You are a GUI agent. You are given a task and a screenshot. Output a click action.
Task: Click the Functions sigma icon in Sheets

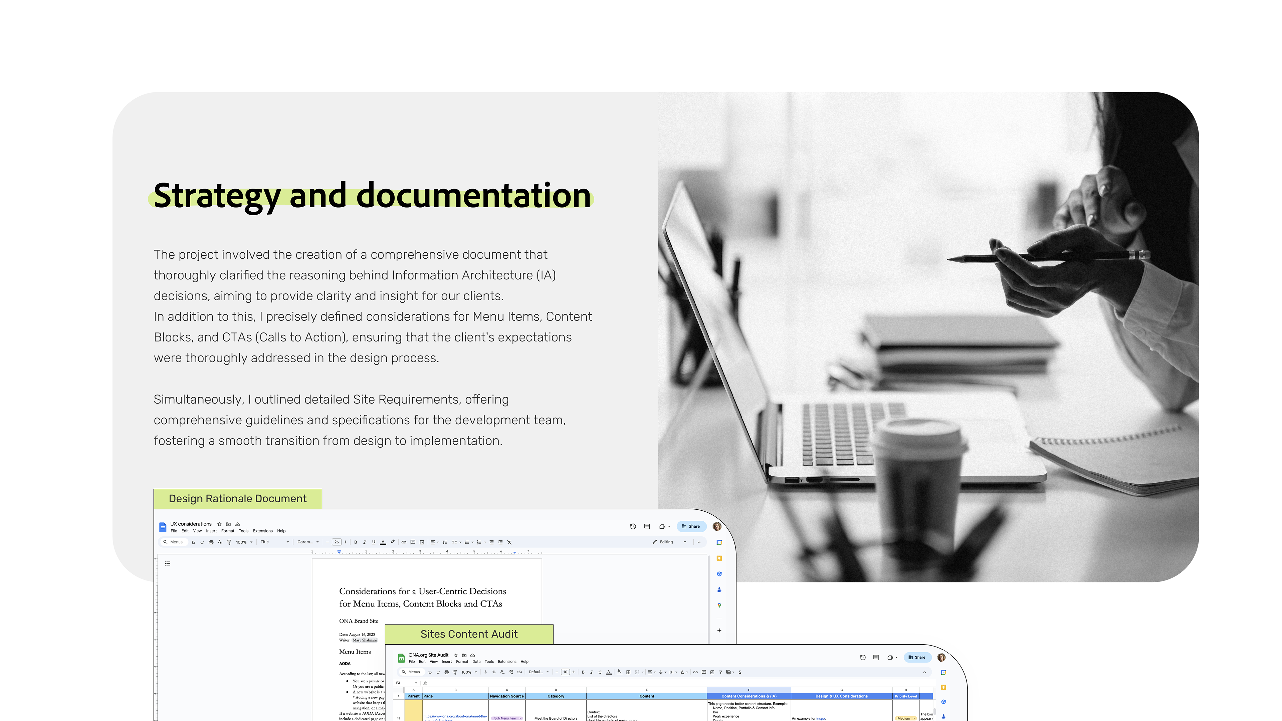740,672
